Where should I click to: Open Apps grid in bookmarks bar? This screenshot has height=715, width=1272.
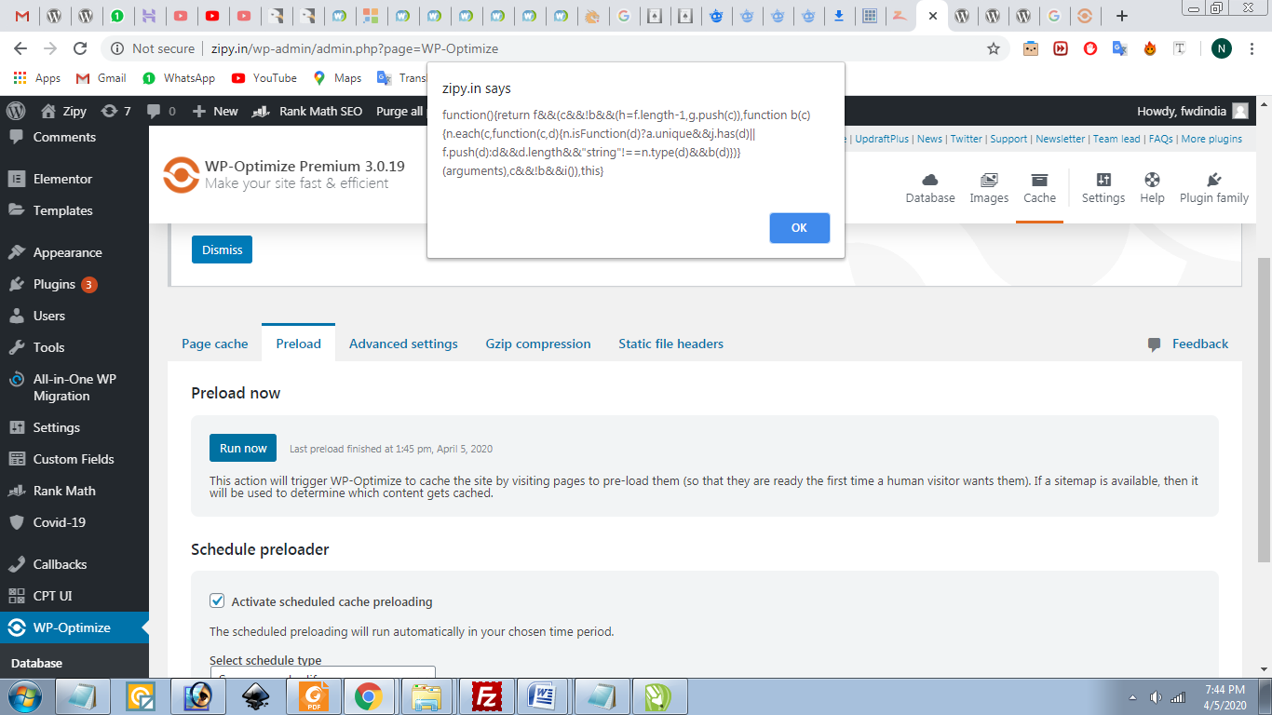pos(37,78)
